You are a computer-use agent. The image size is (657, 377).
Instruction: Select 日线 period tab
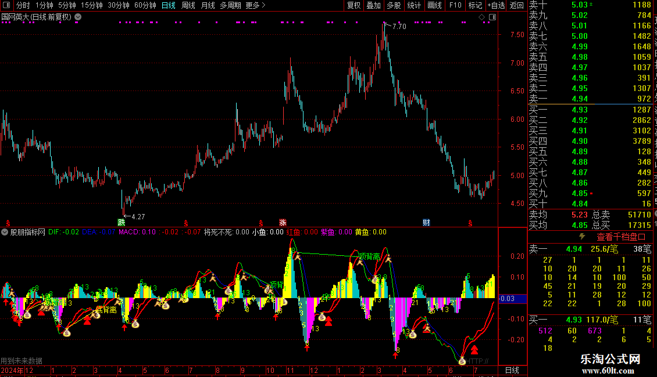pyautogui.click(x=169, y=5)
